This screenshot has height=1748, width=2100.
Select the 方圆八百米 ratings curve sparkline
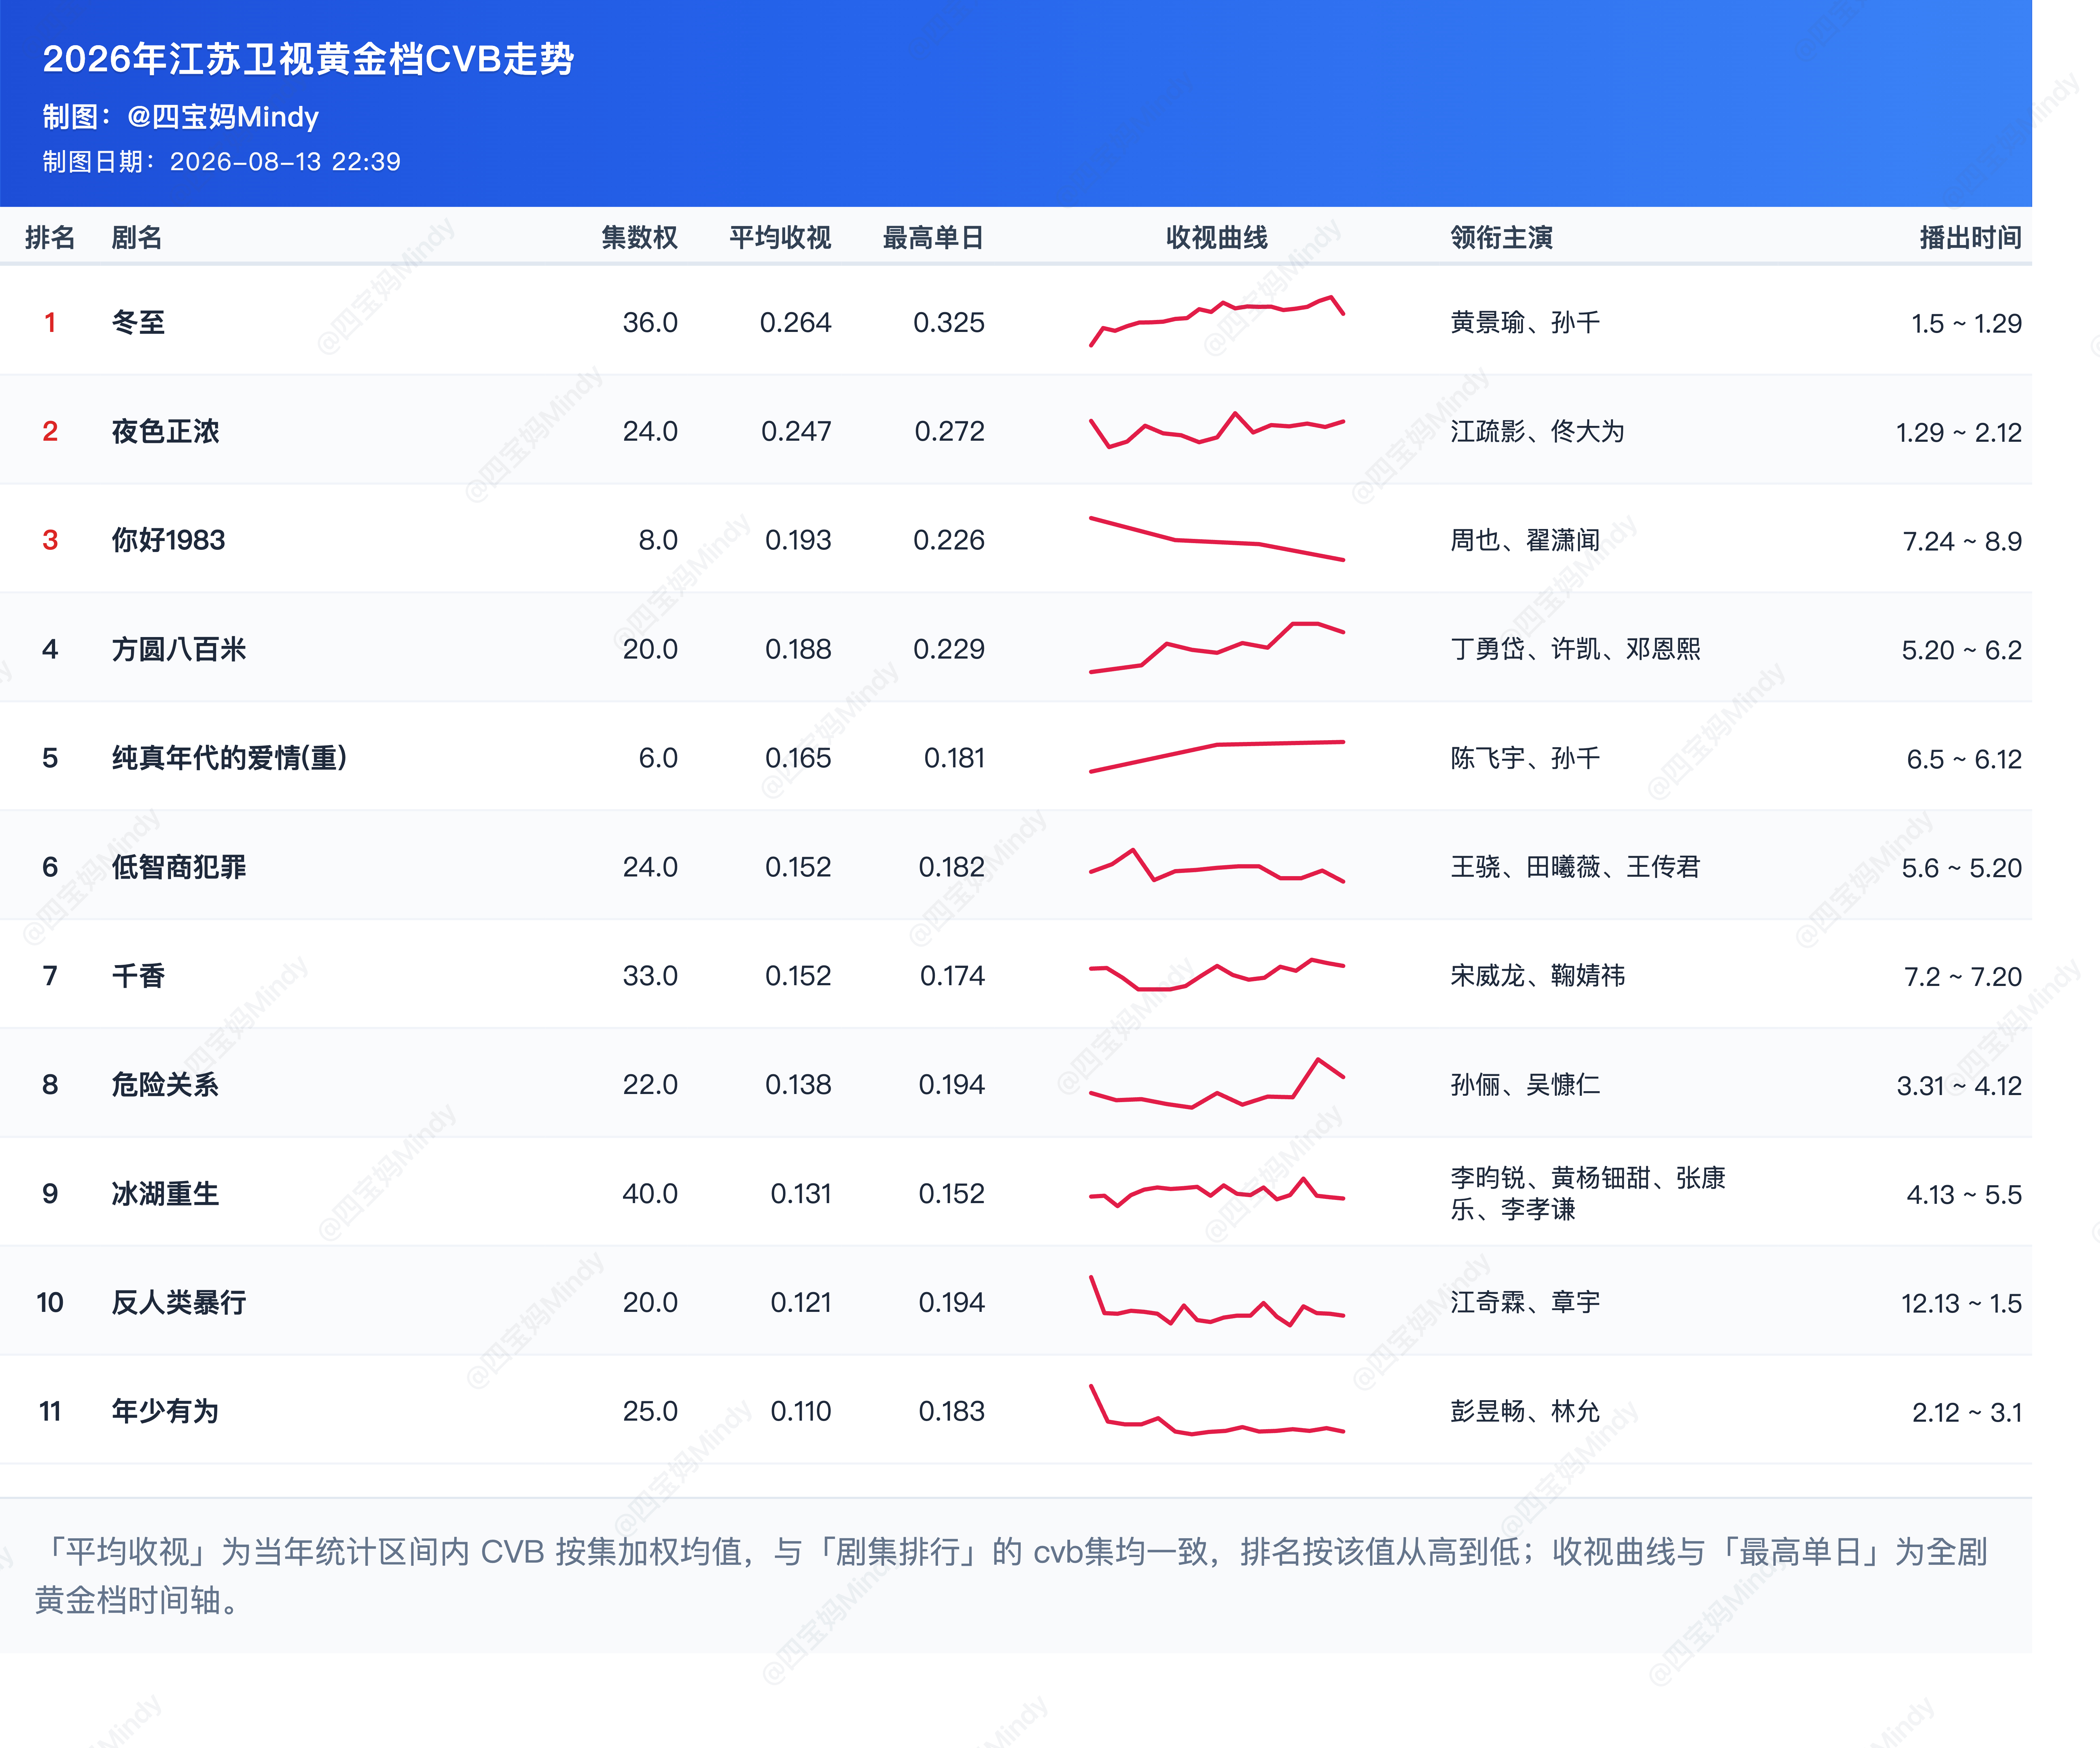[1217, 648]
